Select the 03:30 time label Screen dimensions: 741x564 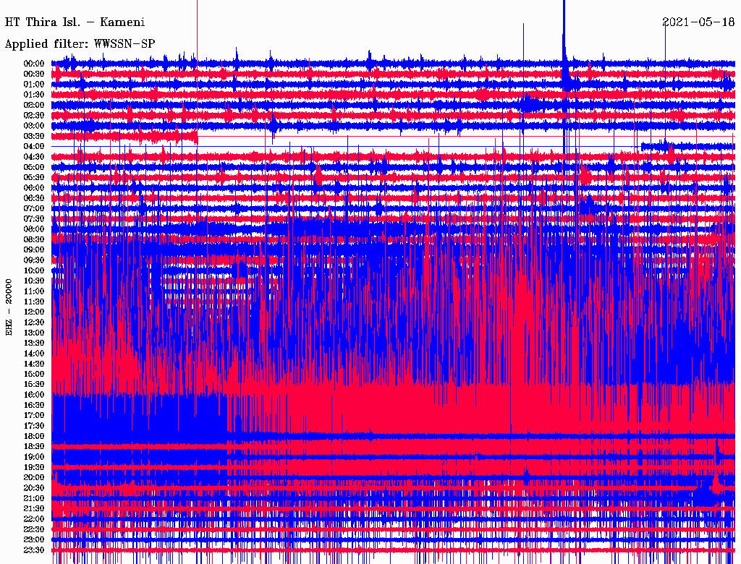pyautogui.click(x=34, y=137)
